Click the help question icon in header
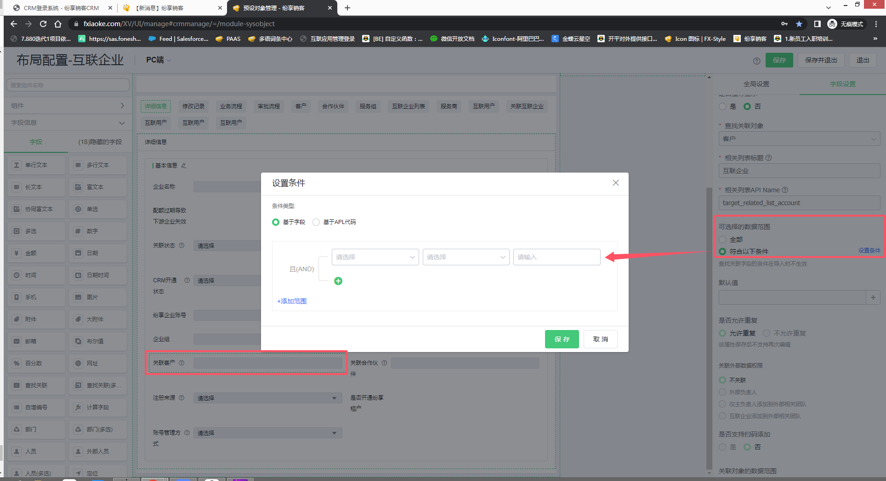The height and width of the screenshot is (481, 886). (756, 61)
